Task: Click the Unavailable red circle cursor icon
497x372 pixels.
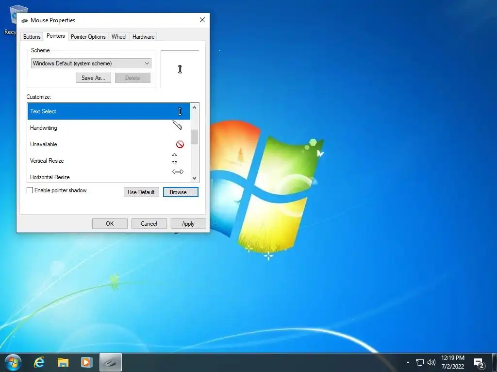Action: point(180,144)
